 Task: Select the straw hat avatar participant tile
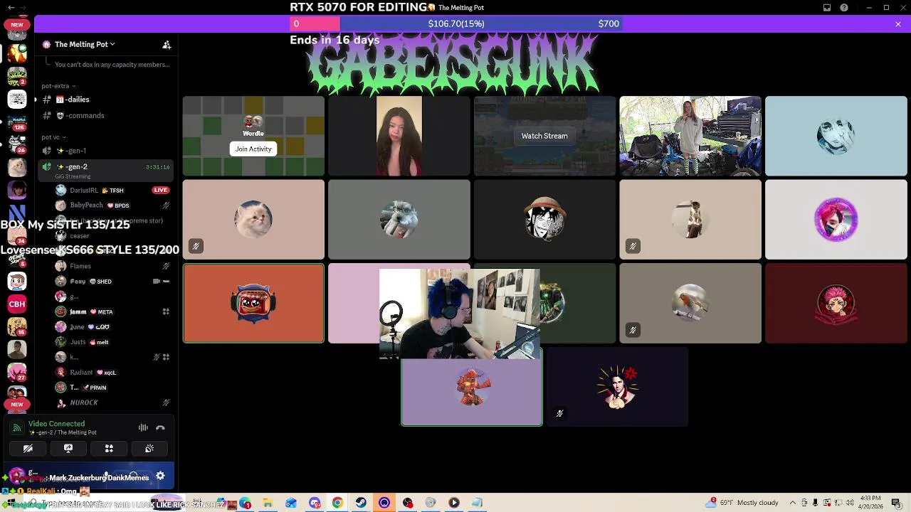(544, 220)
